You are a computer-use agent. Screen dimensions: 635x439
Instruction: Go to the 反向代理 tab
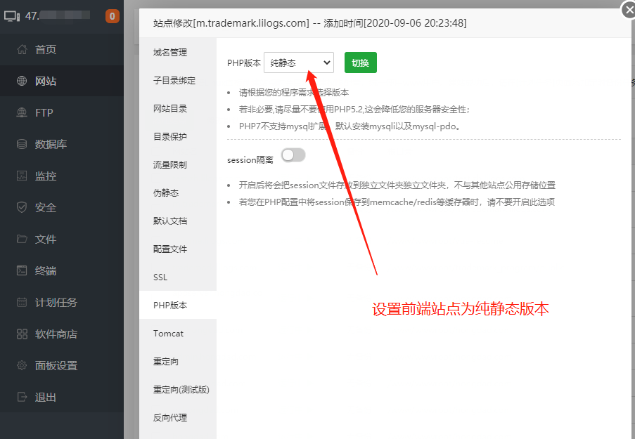tap(170, 418)
